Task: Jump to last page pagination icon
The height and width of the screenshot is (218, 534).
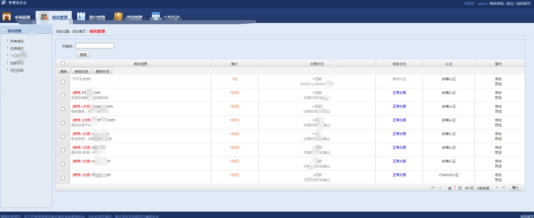Action: [x=503, y=188]
